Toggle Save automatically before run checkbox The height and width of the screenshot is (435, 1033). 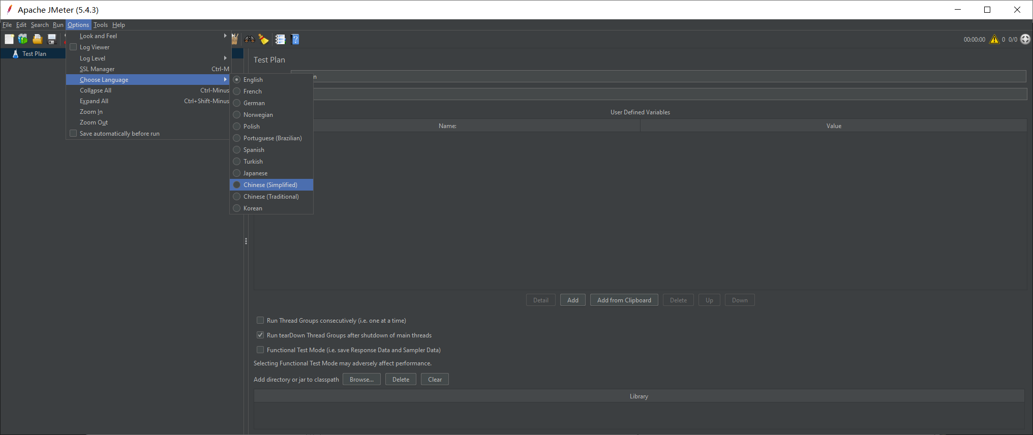(x=73, y=133)
